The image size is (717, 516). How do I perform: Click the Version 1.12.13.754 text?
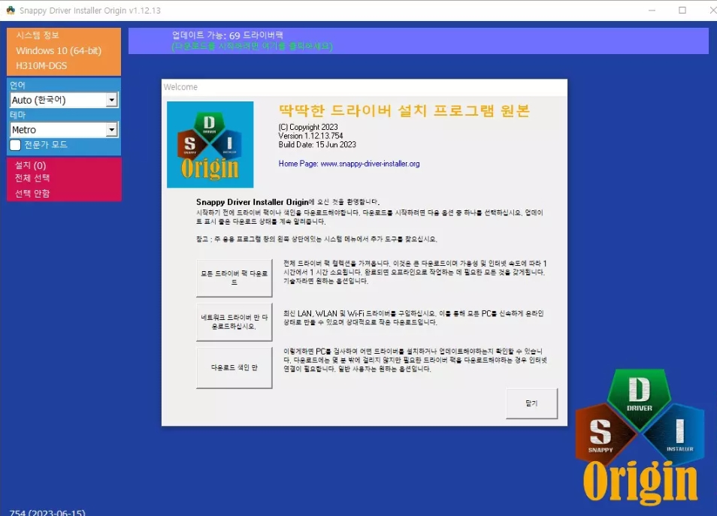click(x=310, y=136)
